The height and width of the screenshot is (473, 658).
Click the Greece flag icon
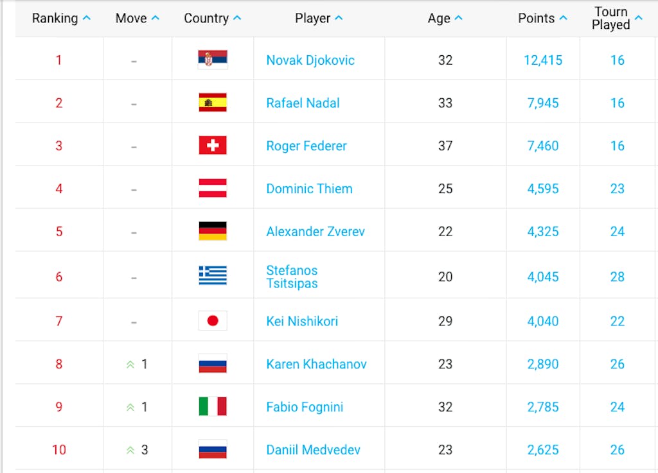pos(213,276)
